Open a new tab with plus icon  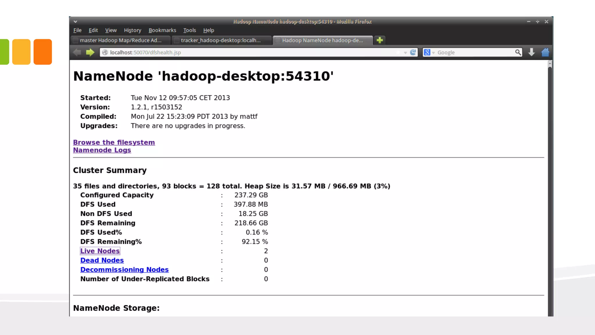click(380, 40)
